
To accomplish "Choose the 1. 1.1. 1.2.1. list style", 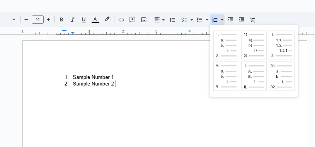I will pos(281,45).
